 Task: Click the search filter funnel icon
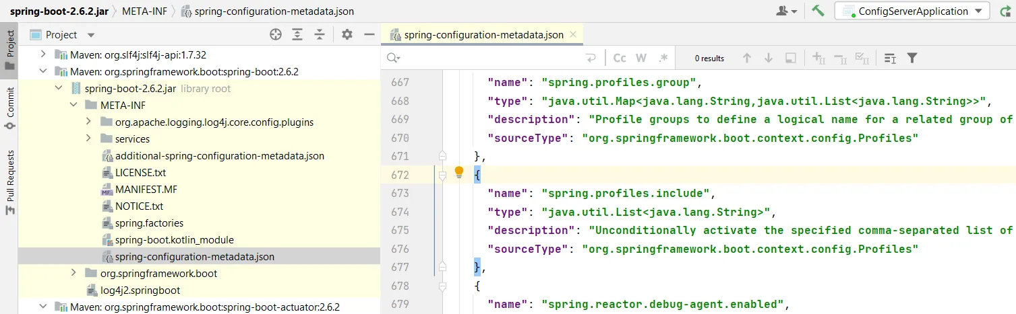(912, 58)
